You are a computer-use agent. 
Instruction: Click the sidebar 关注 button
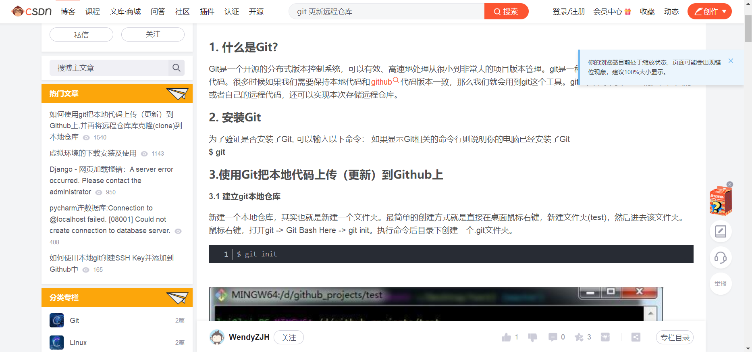[153, 35]
